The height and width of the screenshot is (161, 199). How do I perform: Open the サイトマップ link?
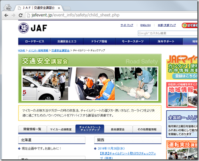tap(127, 25)
